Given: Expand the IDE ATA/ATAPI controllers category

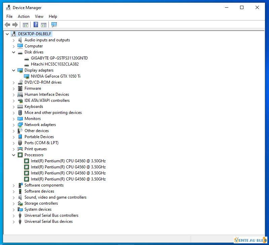Looking at the screenshot, I should point(13,100).
